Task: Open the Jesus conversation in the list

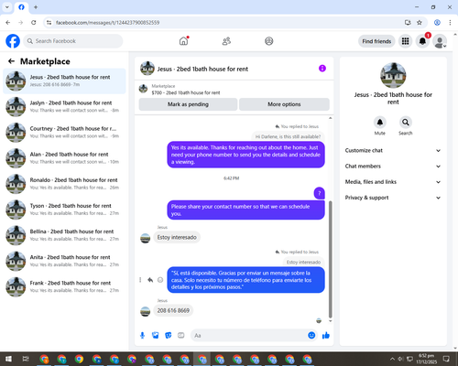Action: pyautogui.click(x=64, y=81)
